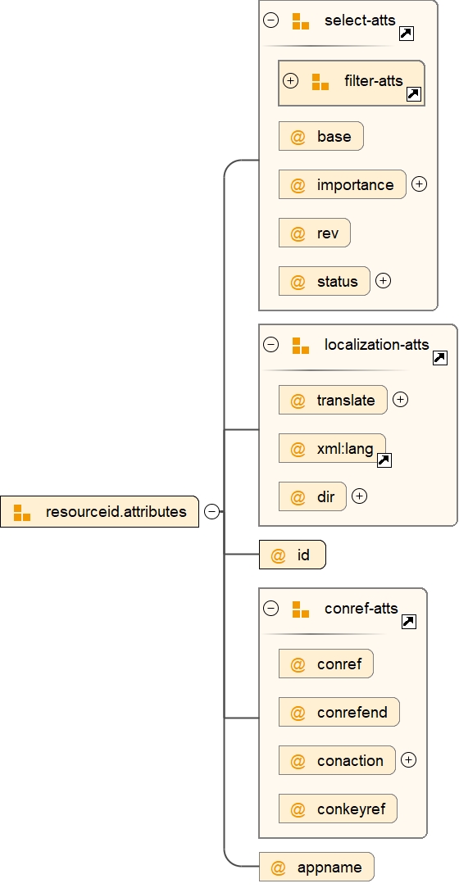Click the @ icon of conrefend
Image resolution: width=459 pixels, height=888 pixels.
pyautogui.click(x=298, y=713)
